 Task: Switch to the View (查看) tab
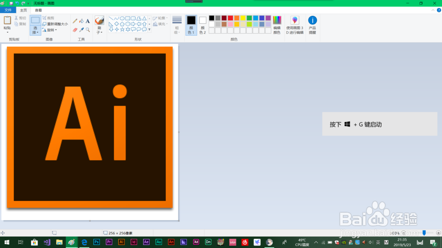pyautogui.click(x=38, y=10)
